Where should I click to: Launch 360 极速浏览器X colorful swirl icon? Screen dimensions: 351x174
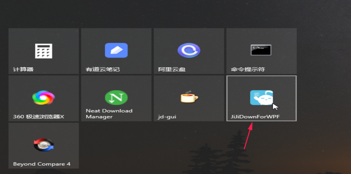(x=43, y=98)
